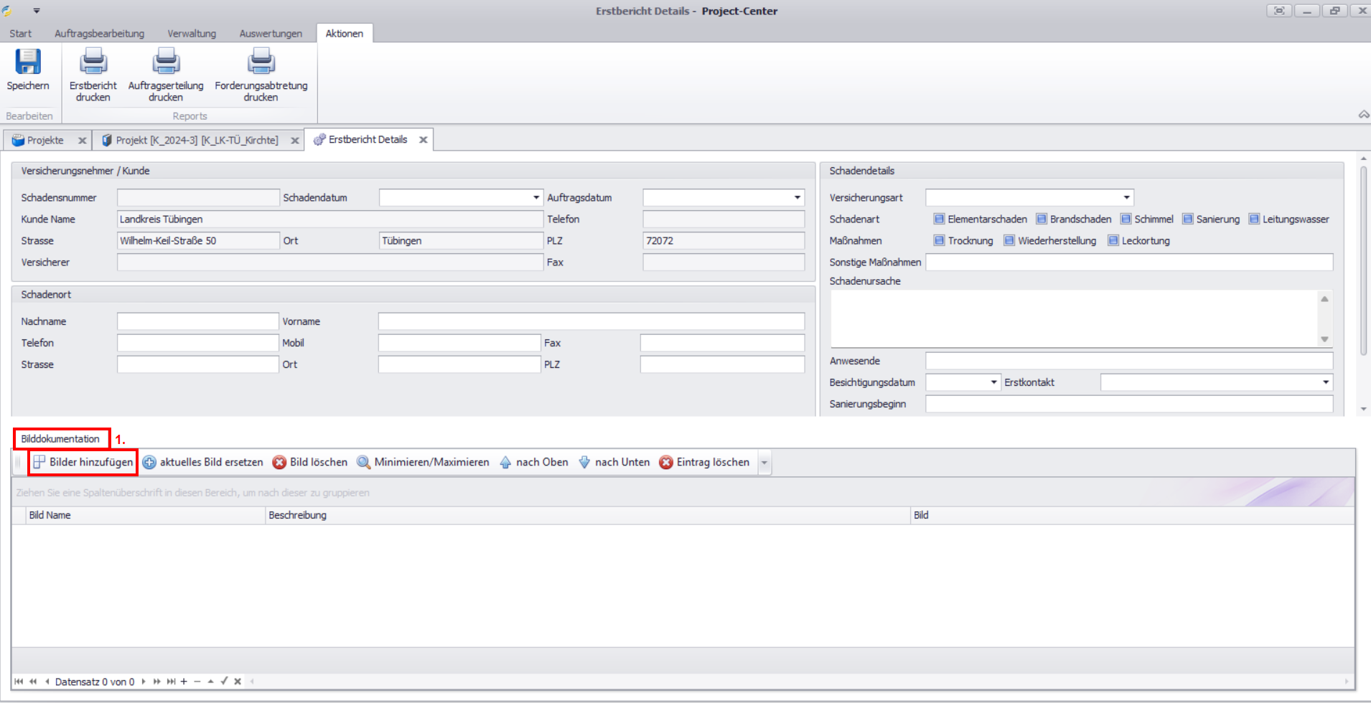Check the Brandschaden checkbox

(1042, 220)
